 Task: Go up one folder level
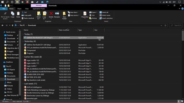pos(12,25)
